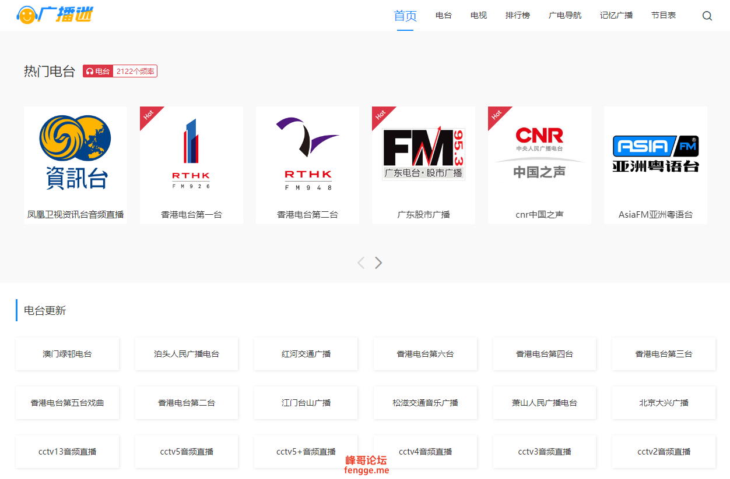Screen dimensions: 730x479
Task: Go to previous hot stations slide
Action: point(361,262)
